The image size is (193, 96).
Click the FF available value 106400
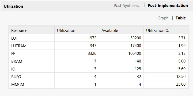coord(135,53)
